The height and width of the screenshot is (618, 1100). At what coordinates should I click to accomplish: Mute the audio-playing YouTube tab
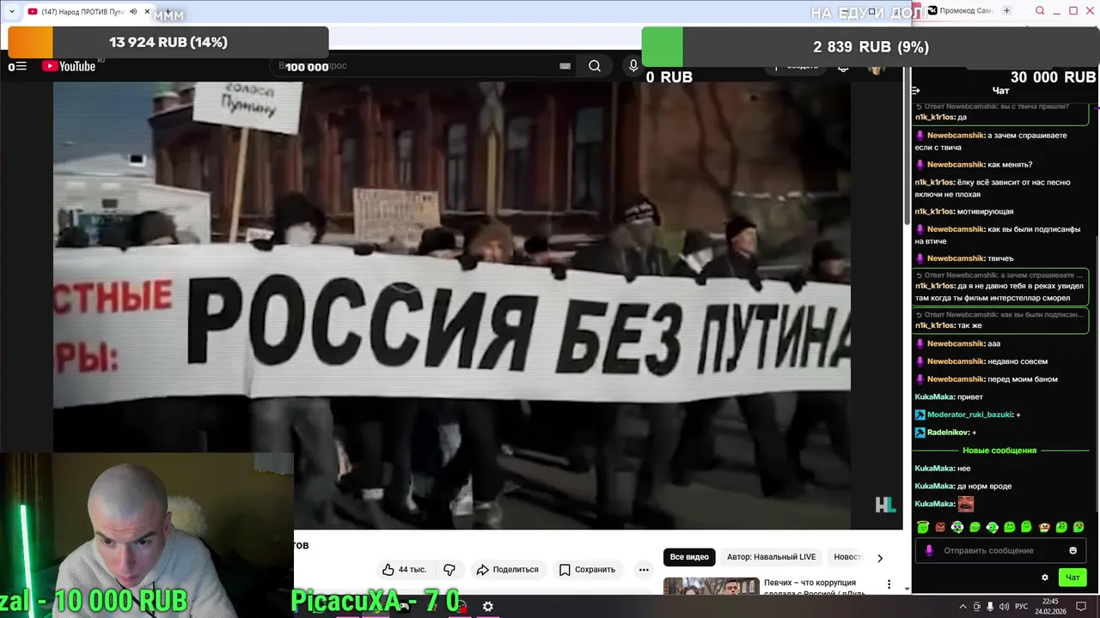[x=133, y=12]
